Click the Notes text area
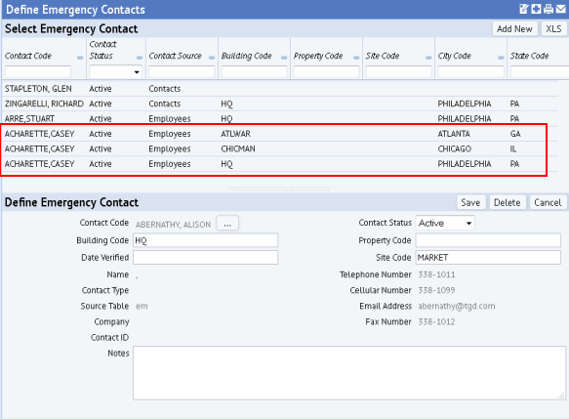Screen dimensions: 569x419 point(349,373)
